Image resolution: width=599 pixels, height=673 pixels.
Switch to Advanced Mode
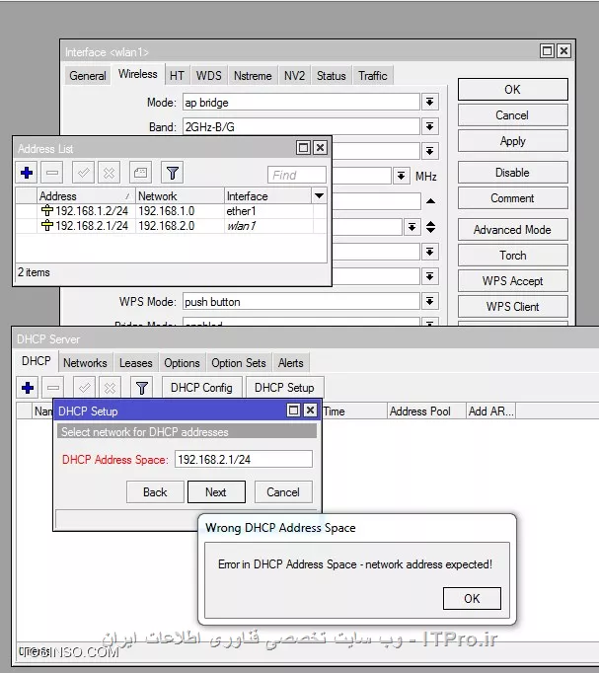(x=513, y=230)
